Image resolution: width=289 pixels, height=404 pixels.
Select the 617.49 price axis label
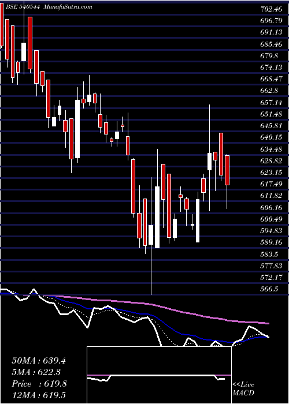click(271, 184)
